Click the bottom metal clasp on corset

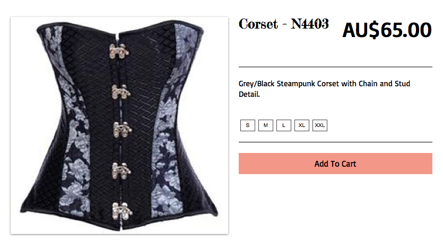point(122,211)
